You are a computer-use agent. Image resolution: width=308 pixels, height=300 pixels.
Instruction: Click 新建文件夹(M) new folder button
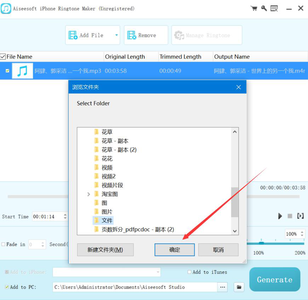pos(105,250)
